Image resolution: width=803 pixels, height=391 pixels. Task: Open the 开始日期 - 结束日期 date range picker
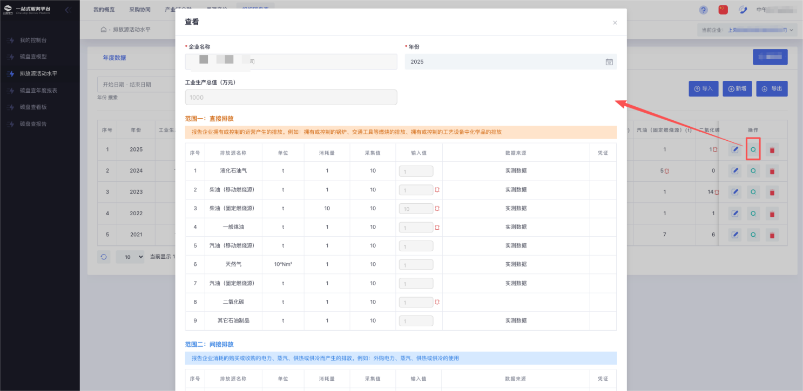click(x=135, y=85)
